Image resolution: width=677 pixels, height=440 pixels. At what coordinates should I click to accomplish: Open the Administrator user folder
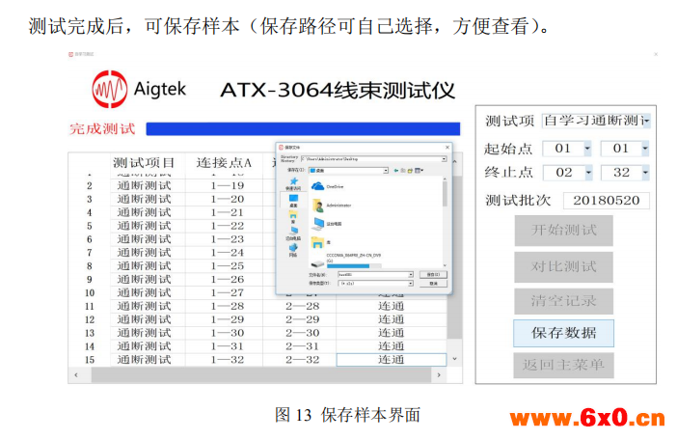tap(331, 206)
